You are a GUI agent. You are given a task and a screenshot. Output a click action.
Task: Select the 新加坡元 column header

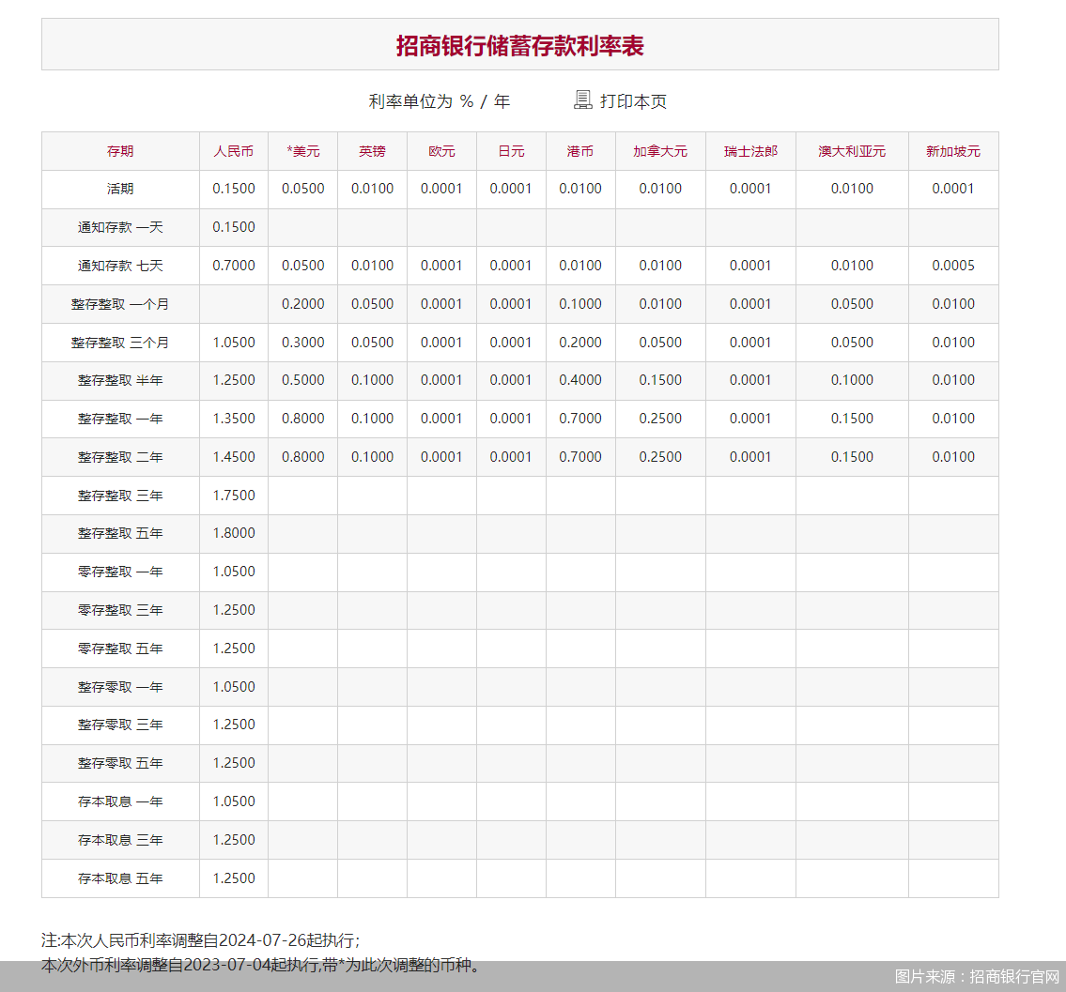[x=953, y=151]
